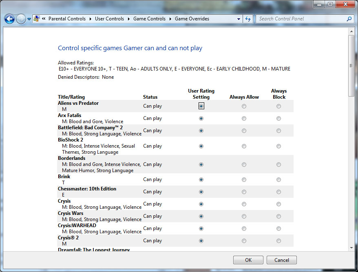Select Always Allow for Arx Fatalis
Screen dimensions: 358x272
tap(244, 118)
